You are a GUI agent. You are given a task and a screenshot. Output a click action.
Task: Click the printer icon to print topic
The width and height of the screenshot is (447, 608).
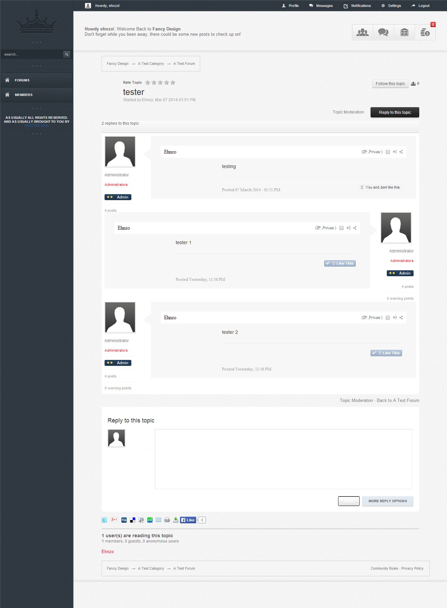[167, 520]
